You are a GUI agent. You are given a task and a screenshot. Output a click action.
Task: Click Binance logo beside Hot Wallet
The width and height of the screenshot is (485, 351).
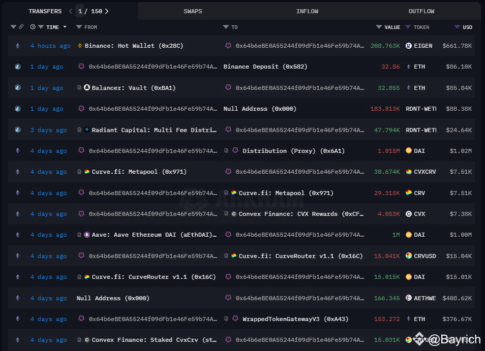(79, 46)
